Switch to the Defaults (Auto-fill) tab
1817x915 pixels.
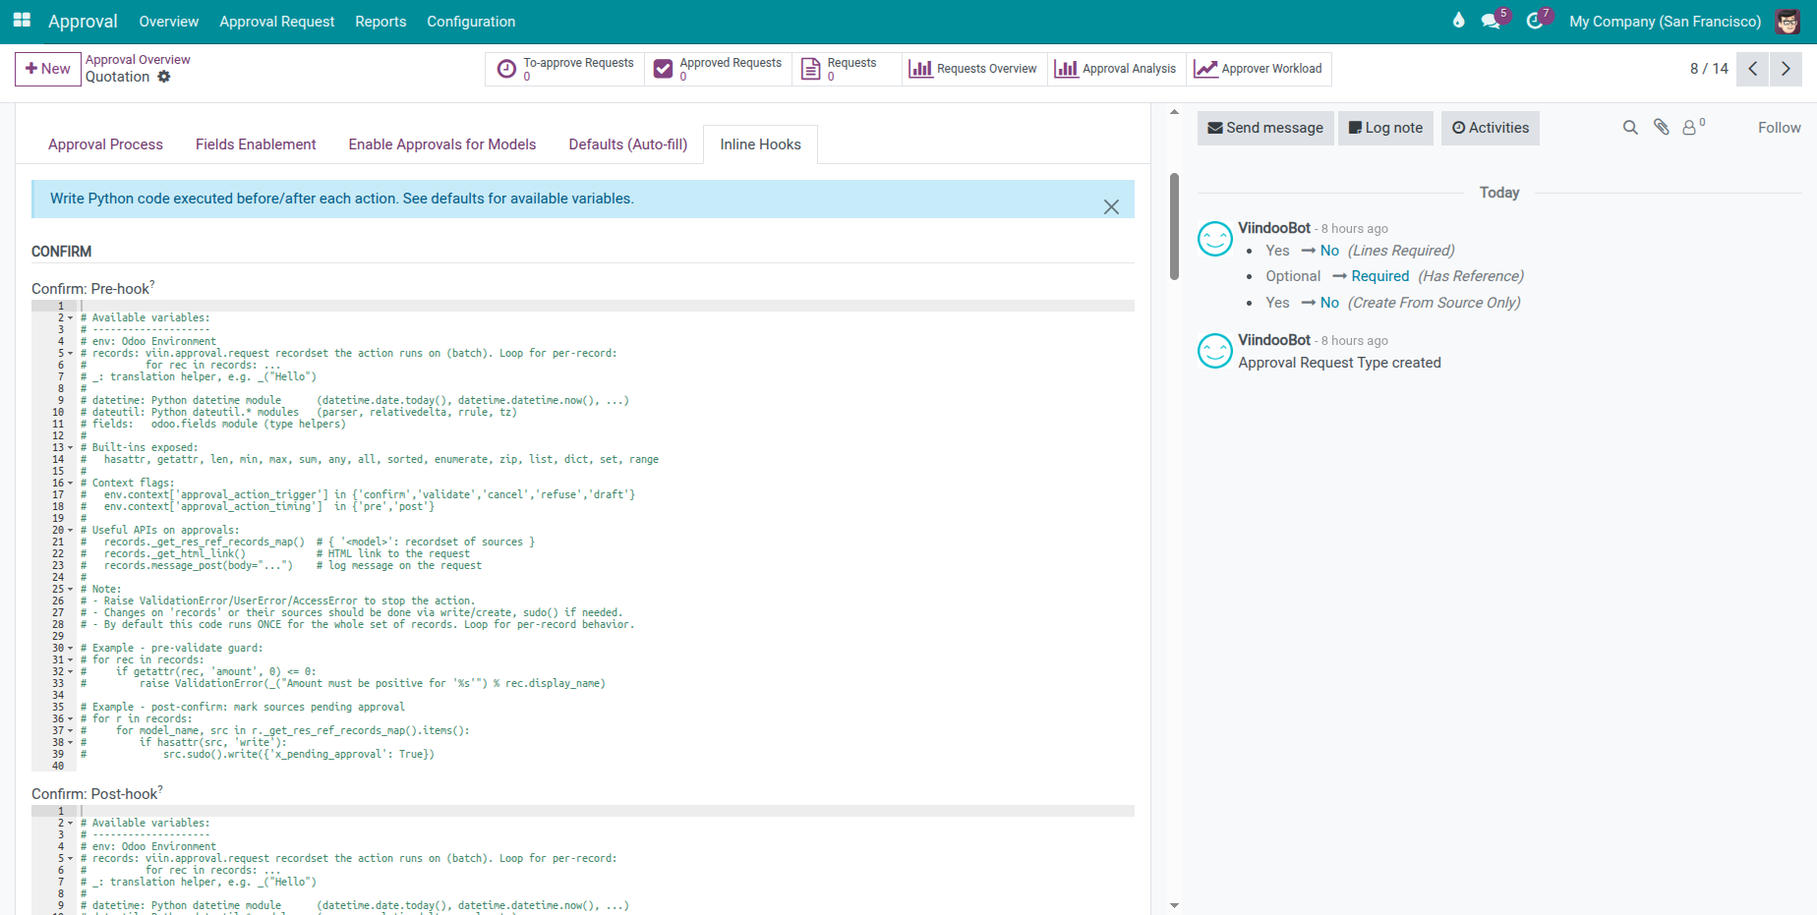[x=627, y=143]
